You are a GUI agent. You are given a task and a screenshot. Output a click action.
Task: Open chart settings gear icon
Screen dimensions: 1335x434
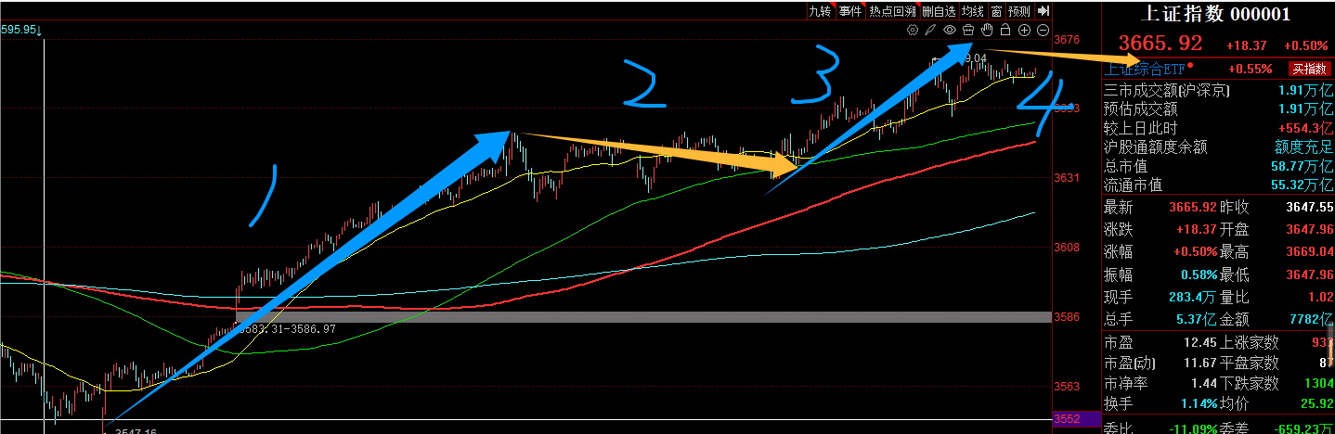(913, 31)
